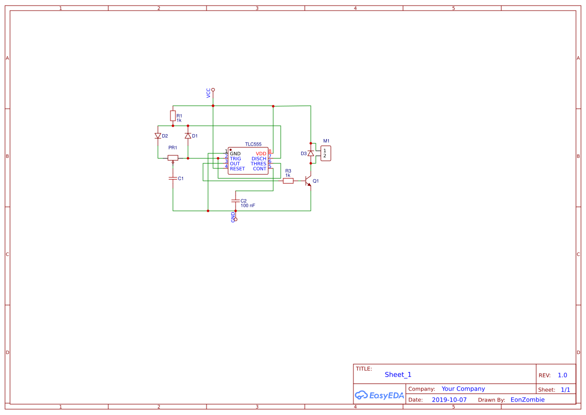Select capacitor C1 below PR1
This screenshot has height=415, width=586.
173,178
